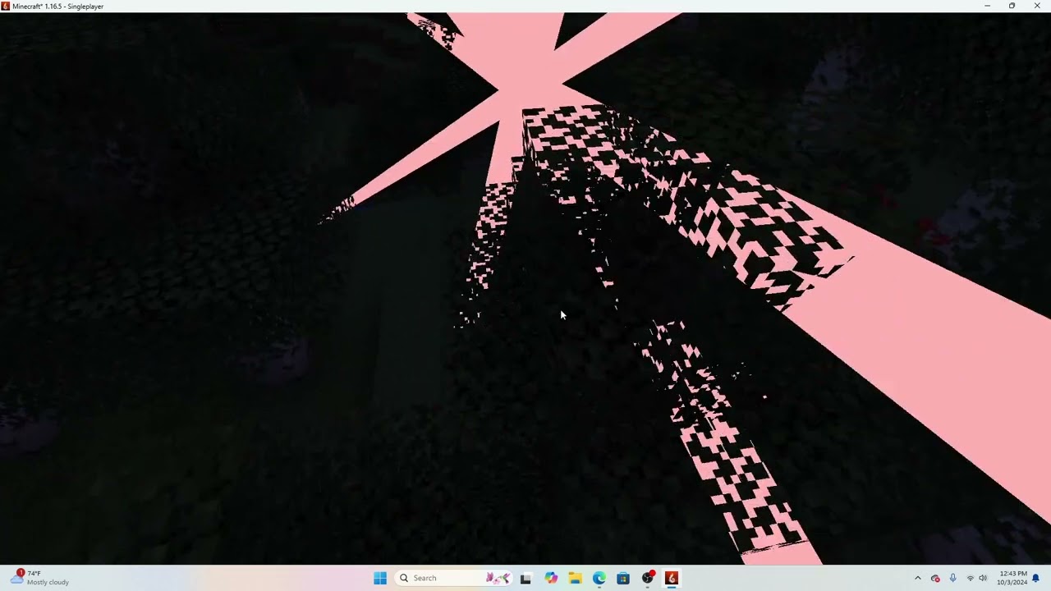Close the Minecraft window
The height and width of the screenshot is (591, 1051).
[1037, 6]
